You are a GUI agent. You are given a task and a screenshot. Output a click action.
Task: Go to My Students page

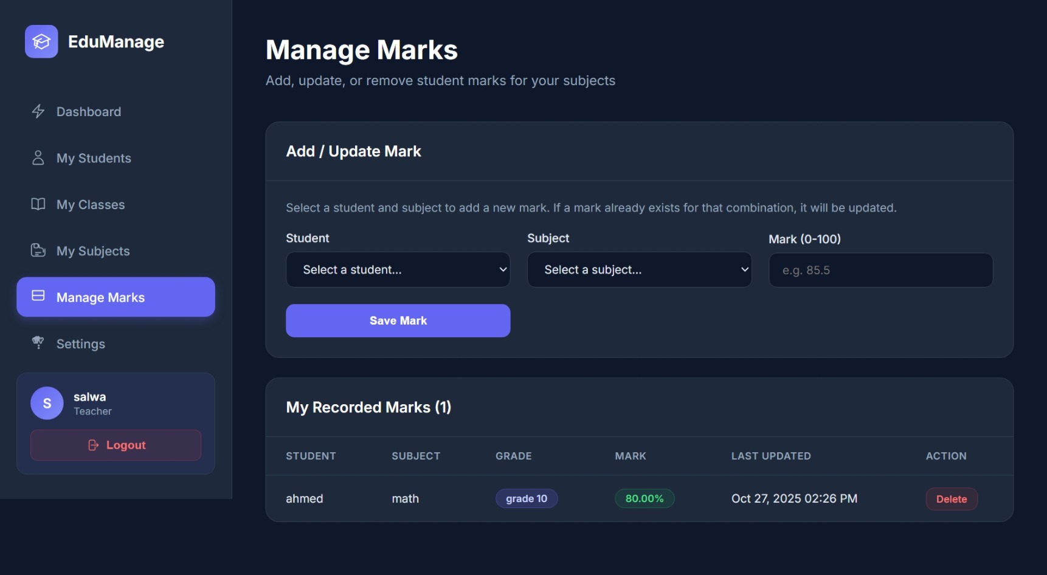click(94, 159)
